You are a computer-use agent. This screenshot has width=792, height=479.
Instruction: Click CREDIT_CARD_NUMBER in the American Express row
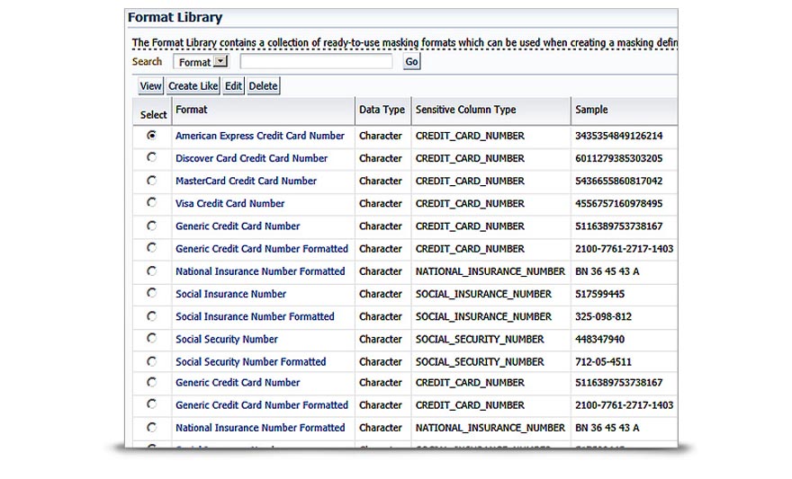pyautogui.click(x=470, y=136)
